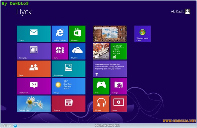Click the AUZsoft user account picture
Image resolution: width=197 pixels, height=128 pixels.
[187, 12]
